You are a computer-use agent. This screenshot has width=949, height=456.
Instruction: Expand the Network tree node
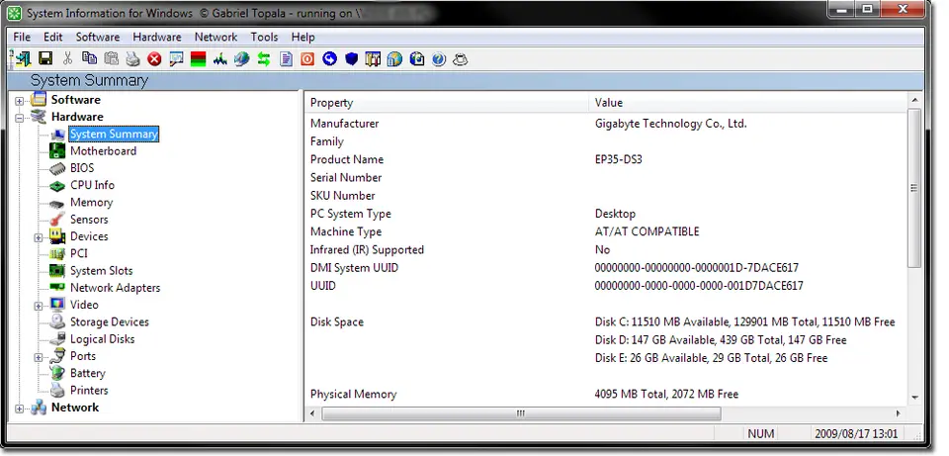tap(20, 408)
